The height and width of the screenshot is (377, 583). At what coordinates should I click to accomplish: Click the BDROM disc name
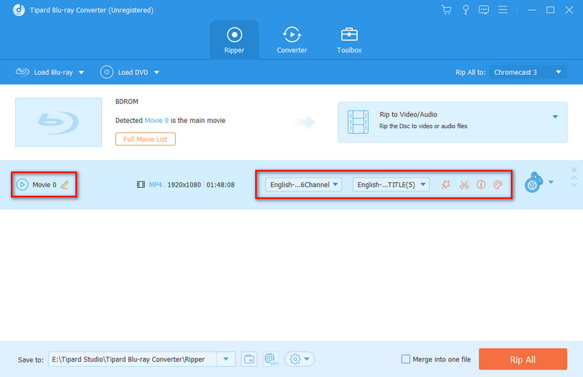coord(127,101)
